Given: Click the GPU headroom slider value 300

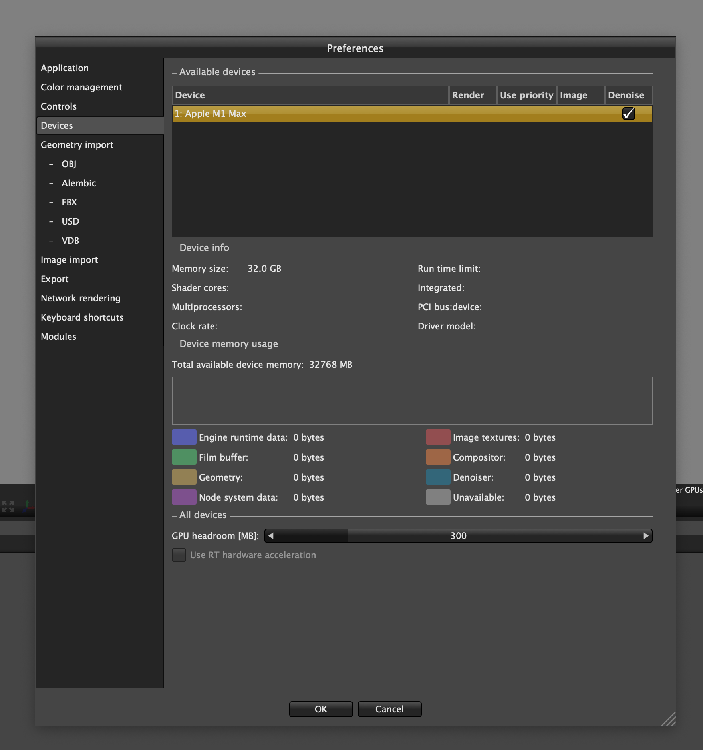Looking at the screenshot, I should click(458, 536).
